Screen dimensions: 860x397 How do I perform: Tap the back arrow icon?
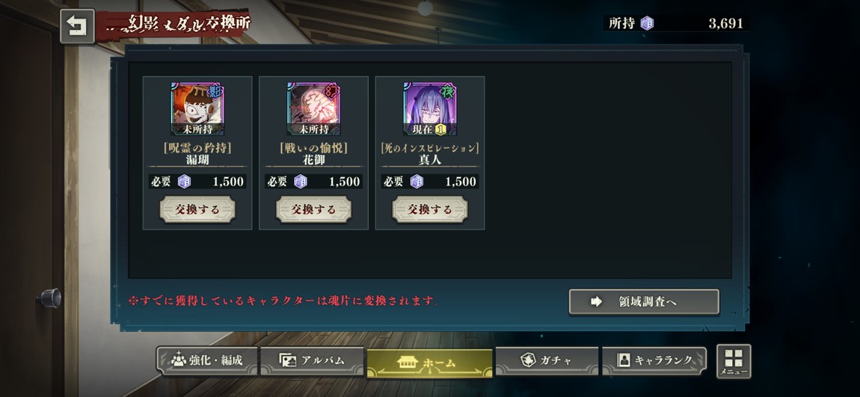coord(77,26)
